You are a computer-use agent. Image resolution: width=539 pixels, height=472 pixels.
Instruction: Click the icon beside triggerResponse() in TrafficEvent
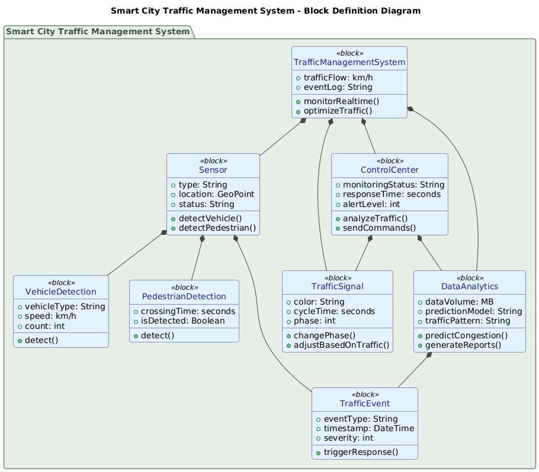tap(317, 452)
